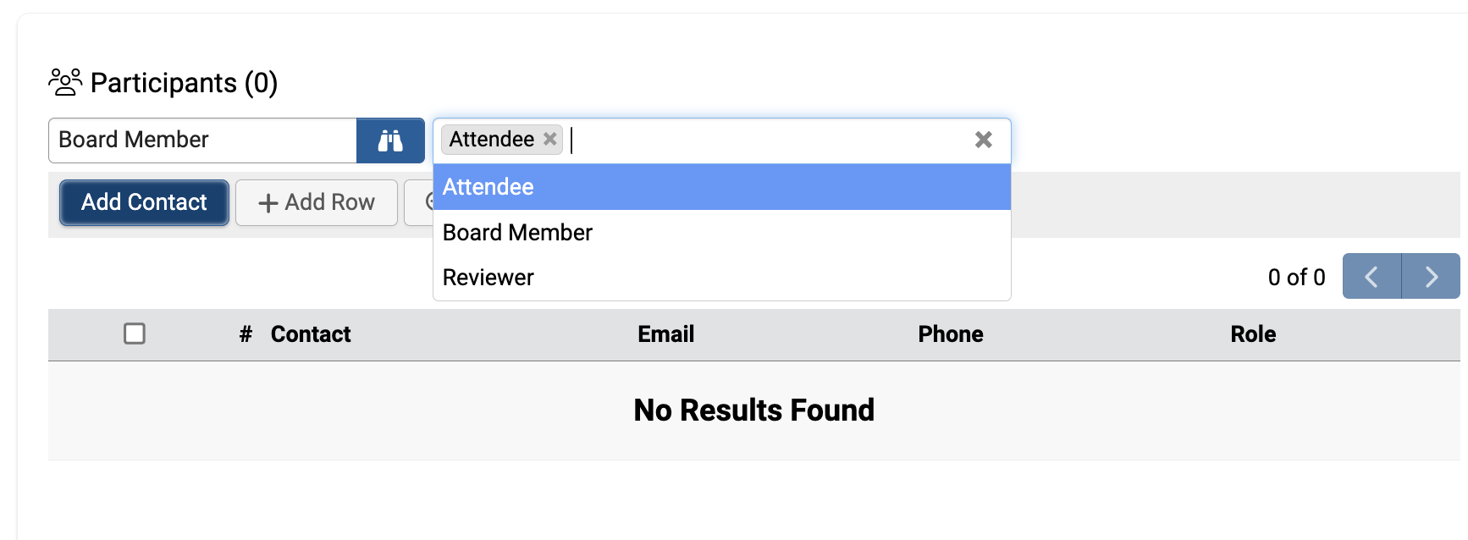Sort by the Role column header
Image resolution: width=1468 pixels, height=540 pixels.
point(1252,334)
